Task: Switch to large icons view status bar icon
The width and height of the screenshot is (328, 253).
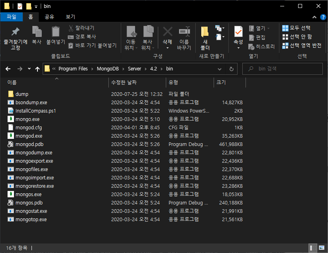Action: [x=322, y=248]
